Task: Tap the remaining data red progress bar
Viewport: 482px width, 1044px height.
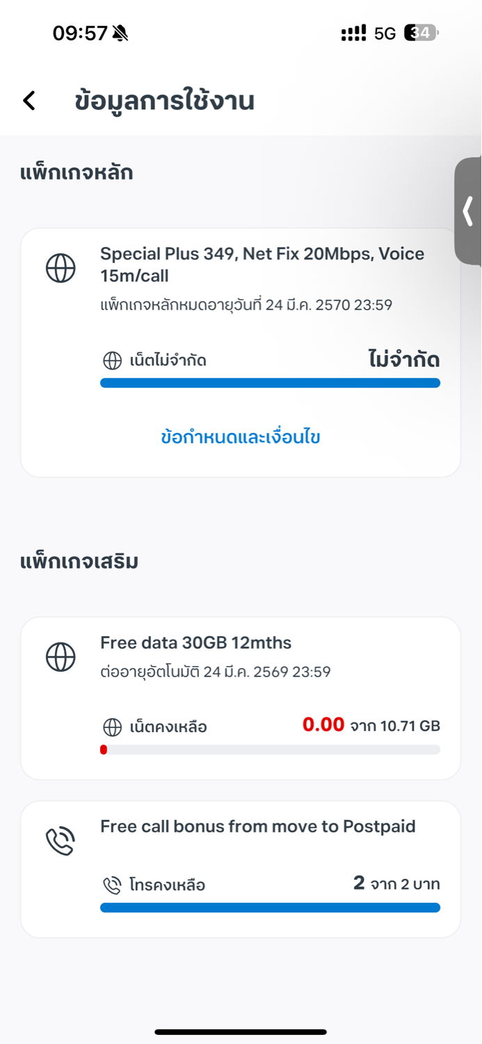Action: [x=270, y=750]
